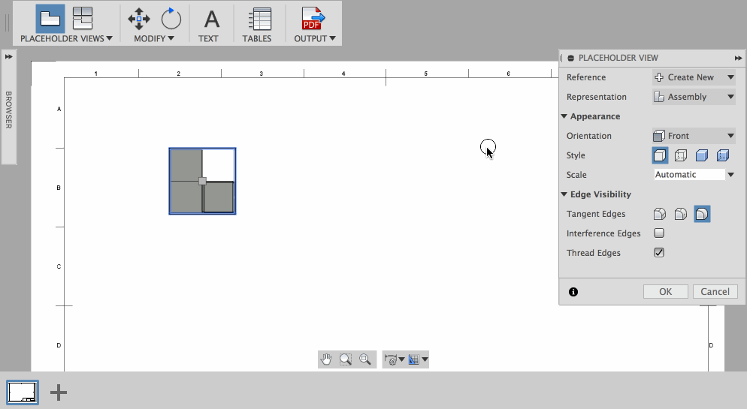This screenshot has width=747, height=409.
Task: Open the OUTPUT dropdown menu
Action: click(x=314, y=38)
